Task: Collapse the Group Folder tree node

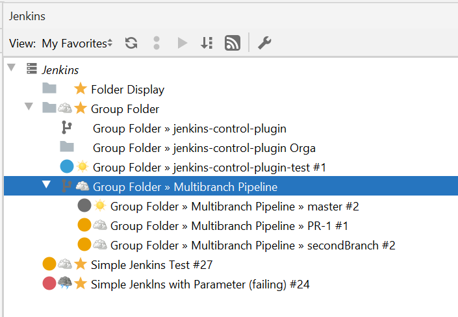Action: 29,107
